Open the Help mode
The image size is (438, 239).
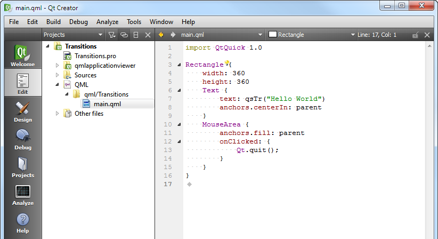(22, 222)
